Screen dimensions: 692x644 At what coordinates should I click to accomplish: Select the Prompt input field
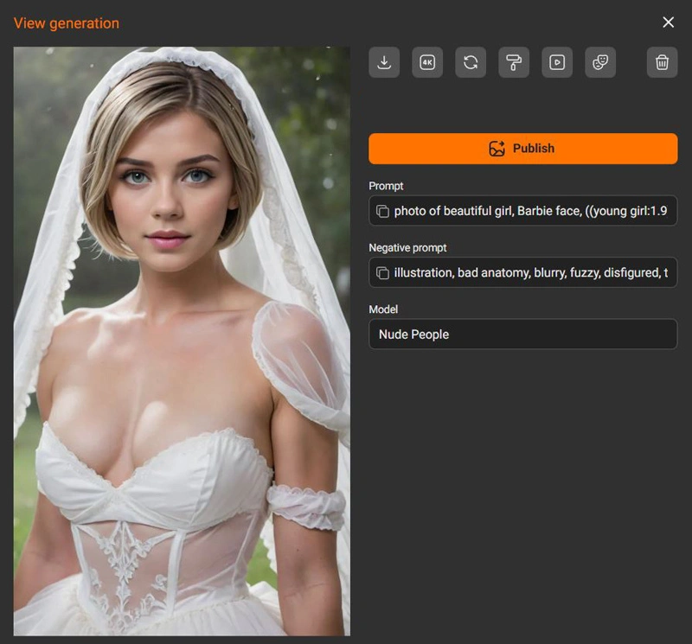tap(536, 211)
